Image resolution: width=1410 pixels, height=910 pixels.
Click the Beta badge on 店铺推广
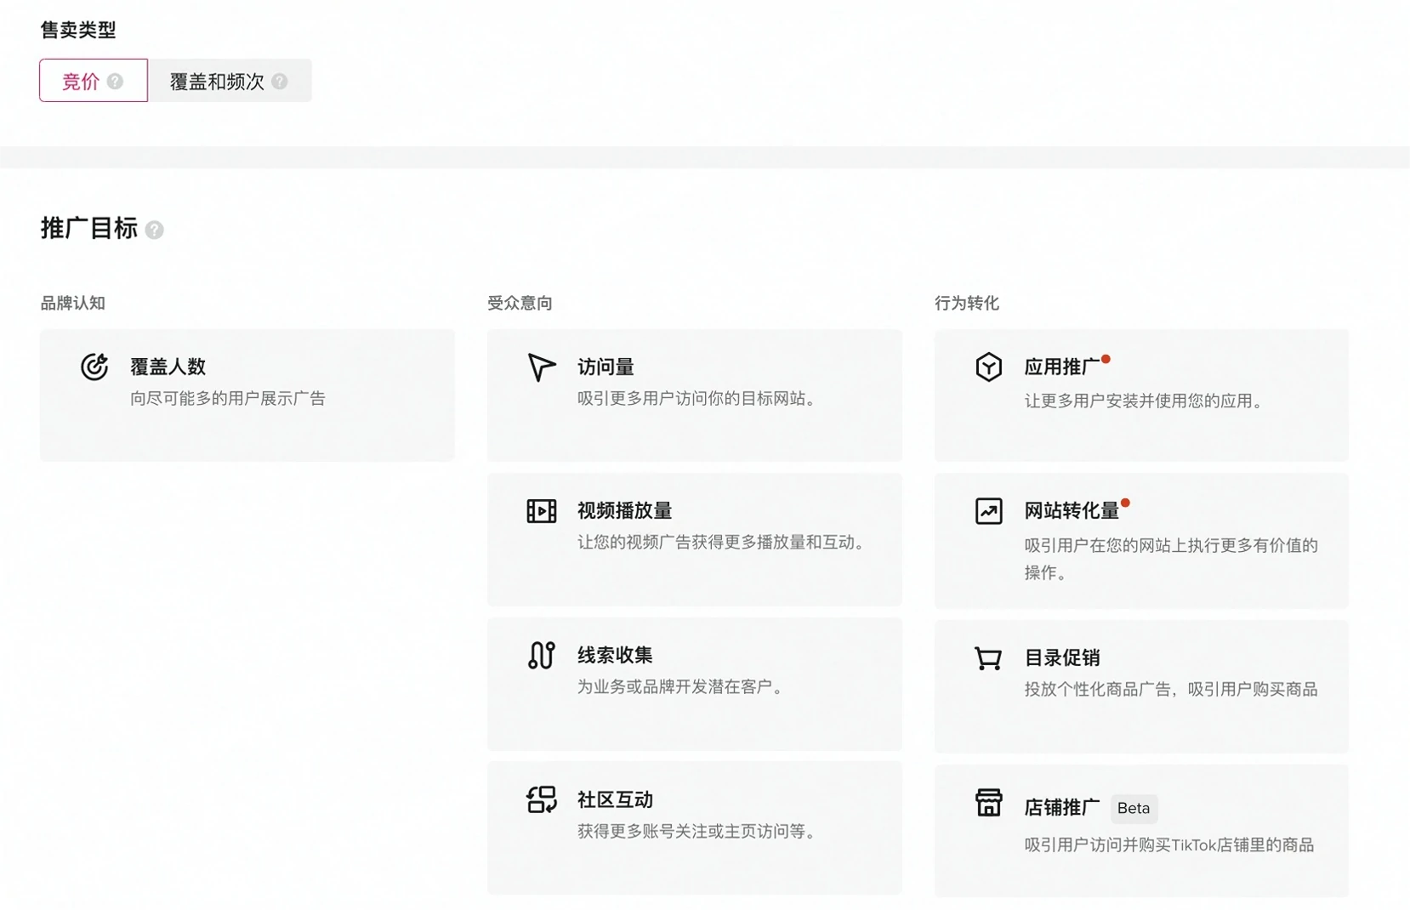1133,808
